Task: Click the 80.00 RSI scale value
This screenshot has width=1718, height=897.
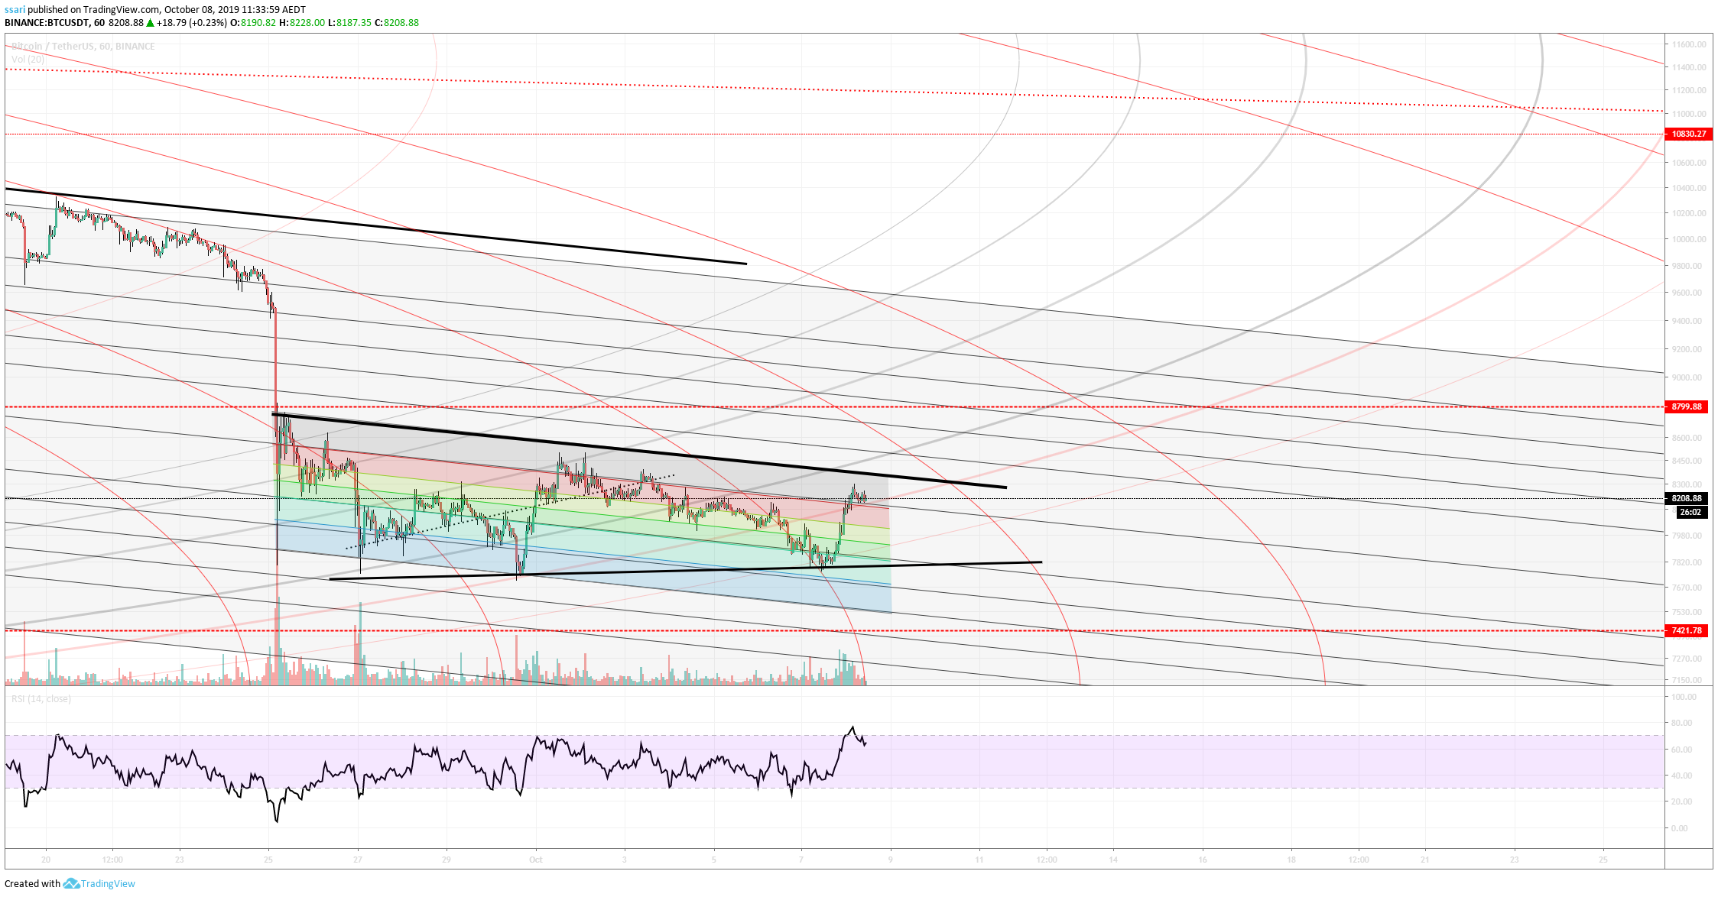Action: 1681,723
